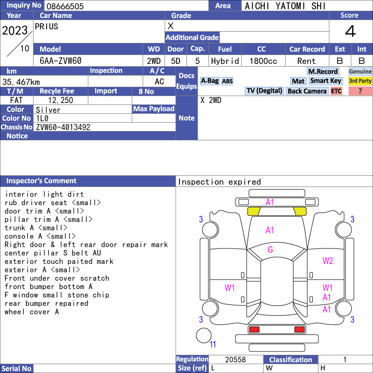The width and height of the screenshot is (373, 373).
Task: Click the A1 mark on the front bumper
Action: 269,202
